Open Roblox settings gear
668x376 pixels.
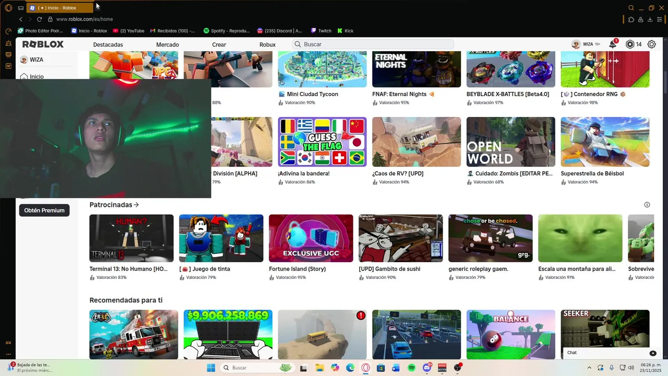(x=652, y=44)
